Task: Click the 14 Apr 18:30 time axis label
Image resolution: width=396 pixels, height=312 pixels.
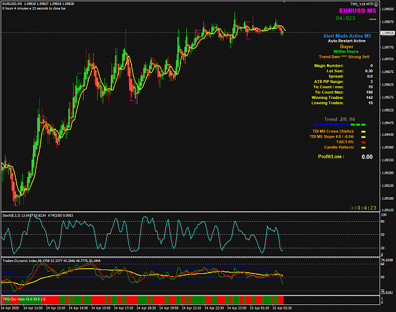Action: [146, 308]
